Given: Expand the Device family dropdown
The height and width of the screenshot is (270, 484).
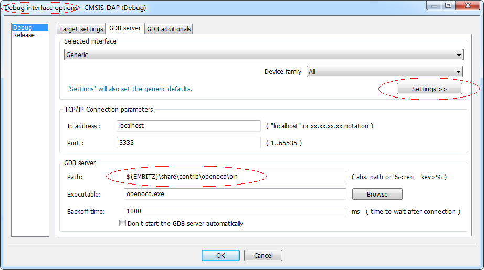Looking at the screenshot, I should click(384, 71).
